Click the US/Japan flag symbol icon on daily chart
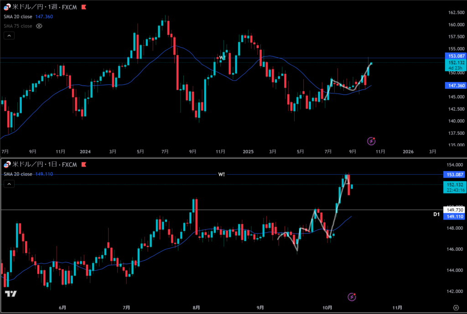467x314 pixels. 7,164
